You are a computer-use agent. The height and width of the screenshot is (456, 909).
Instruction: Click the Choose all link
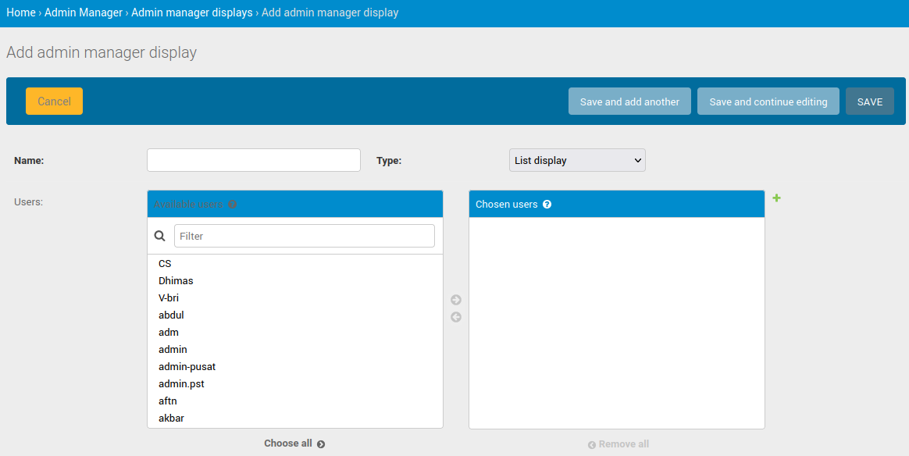click(289, 443)
